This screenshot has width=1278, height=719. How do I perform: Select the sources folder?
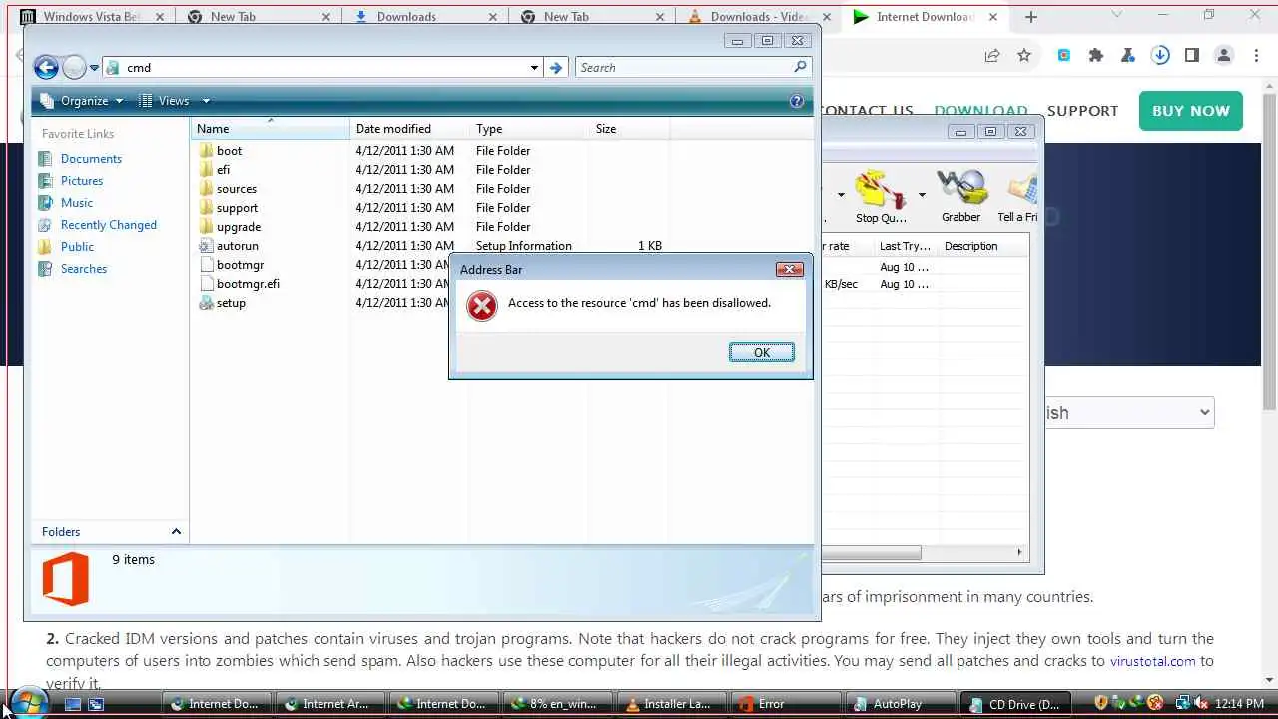(236, 188)
